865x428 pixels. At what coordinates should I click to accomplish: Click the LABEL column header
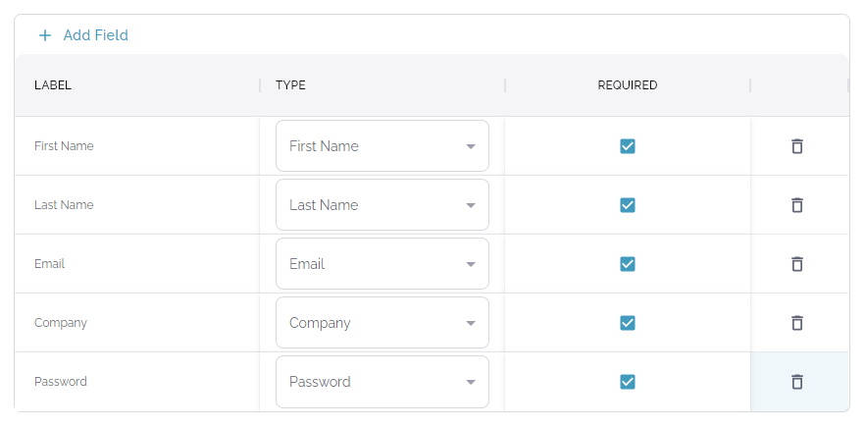[53, 85]
